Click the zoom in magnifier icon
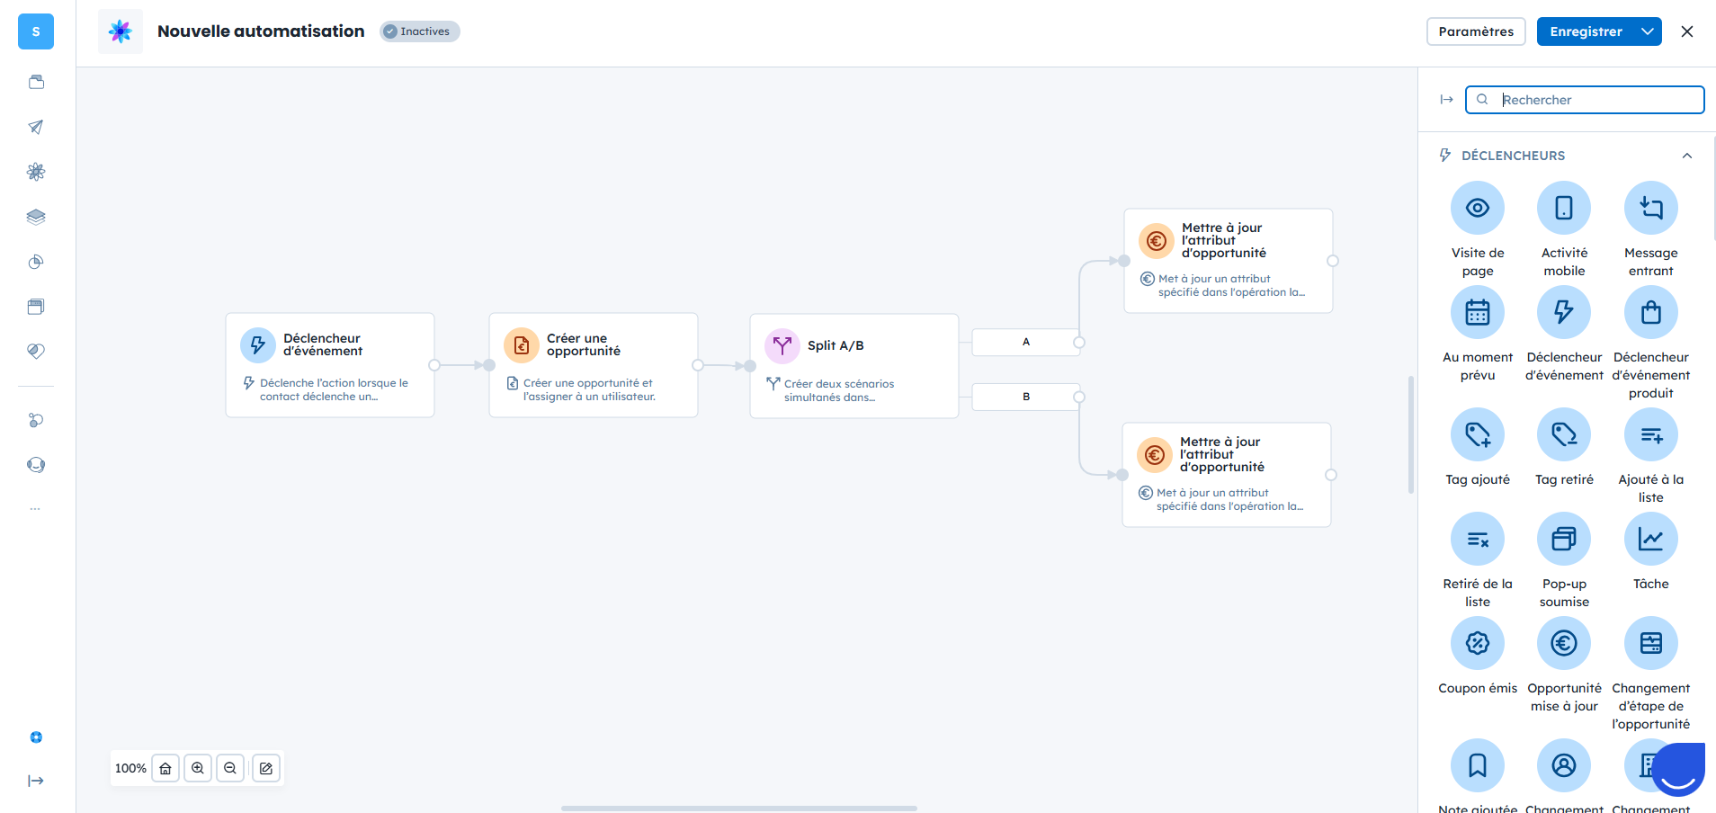Viewport: 1716px width, 813px height. (x=198, y=768)
